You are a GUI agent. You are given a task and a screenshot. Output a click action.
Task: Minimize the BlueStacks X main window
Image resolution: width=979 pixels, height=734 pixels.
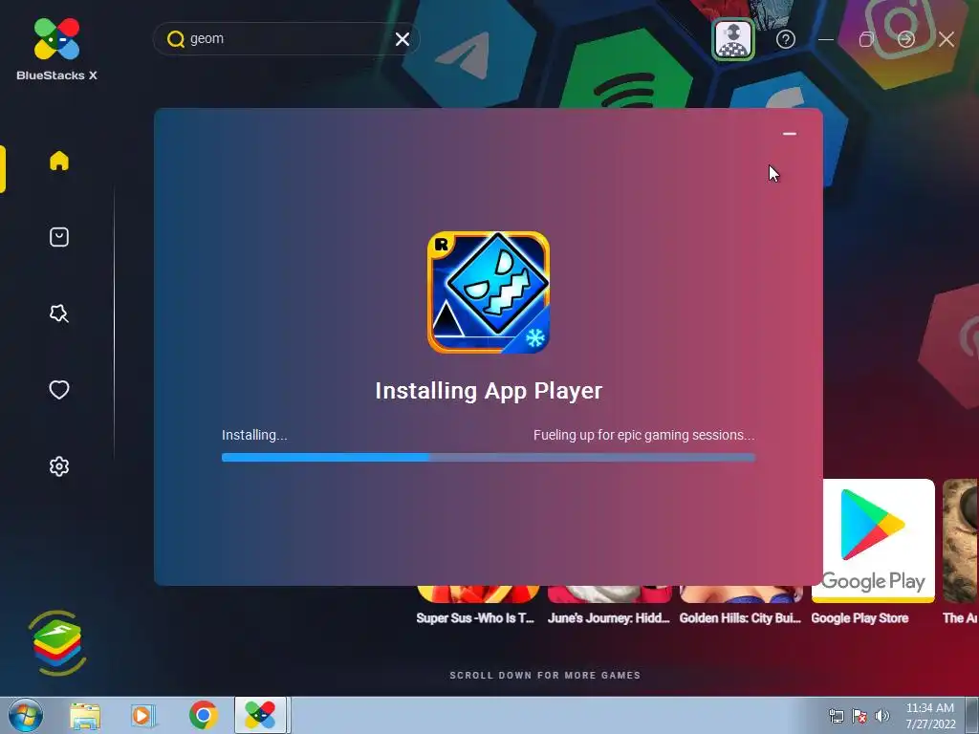click(826, 39)
